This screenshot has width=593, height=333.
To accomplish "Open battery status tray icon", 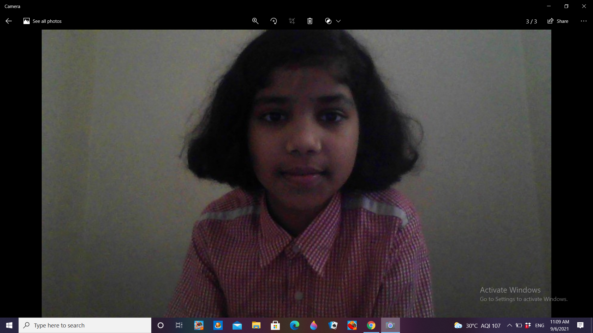I will (x=519, y=325).
